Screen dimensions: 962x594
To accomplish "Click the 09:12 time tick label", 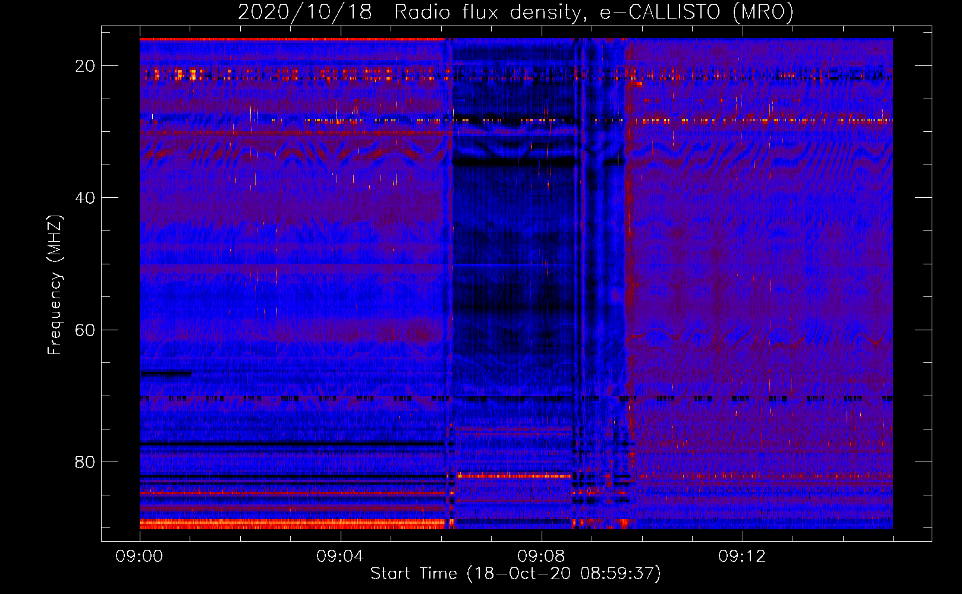I will (742, 556).
